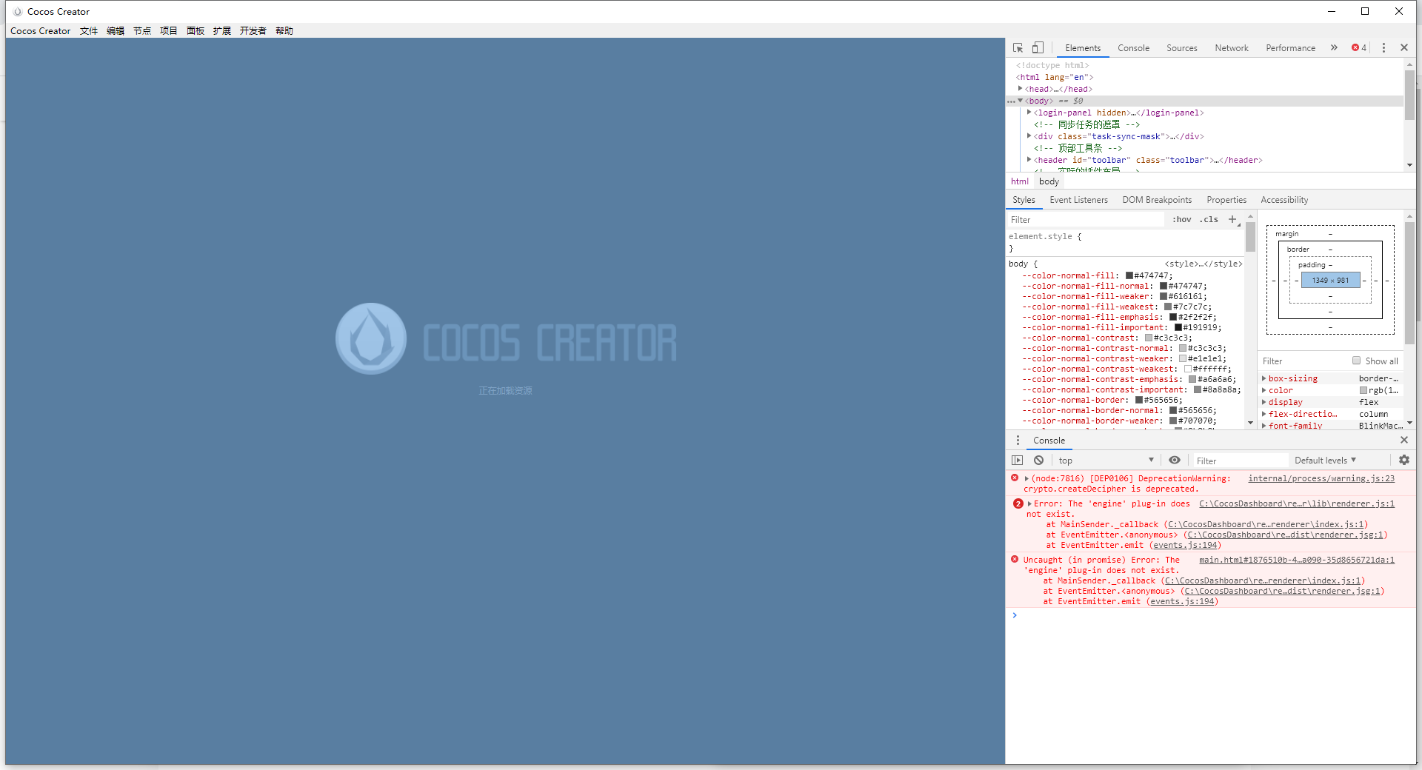1422x770 pixels.
Task: Open the 帮助 menu
Action: click(284, 30)
